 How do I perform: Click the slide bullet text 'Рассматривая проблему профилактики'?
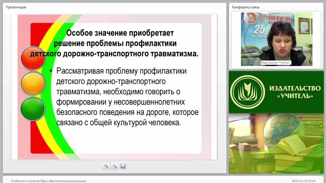tap(121, 71)
